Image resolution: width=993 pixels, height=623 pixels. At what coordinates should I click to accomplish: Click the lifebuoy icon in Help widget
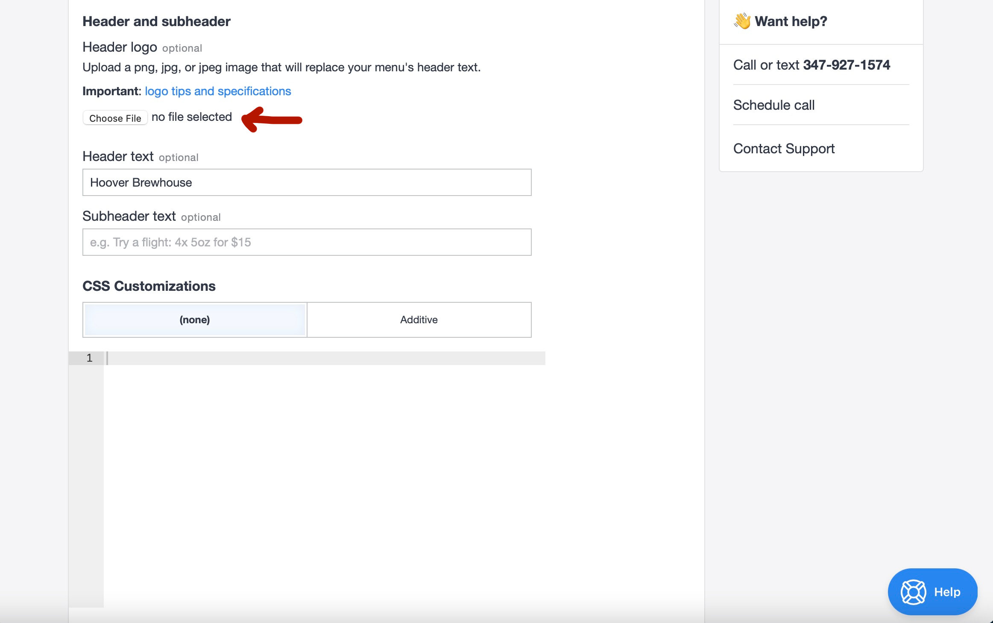coord(913,592)
